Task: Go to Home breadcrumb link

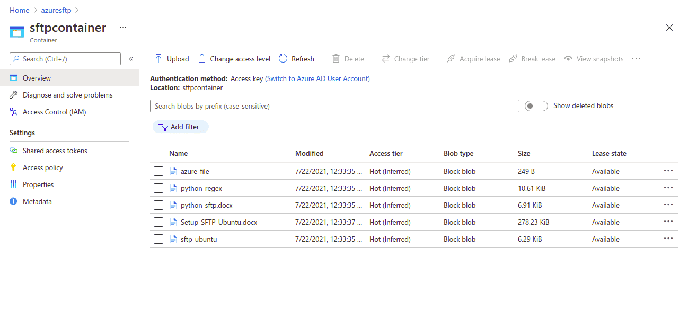Action: (20, 10)
